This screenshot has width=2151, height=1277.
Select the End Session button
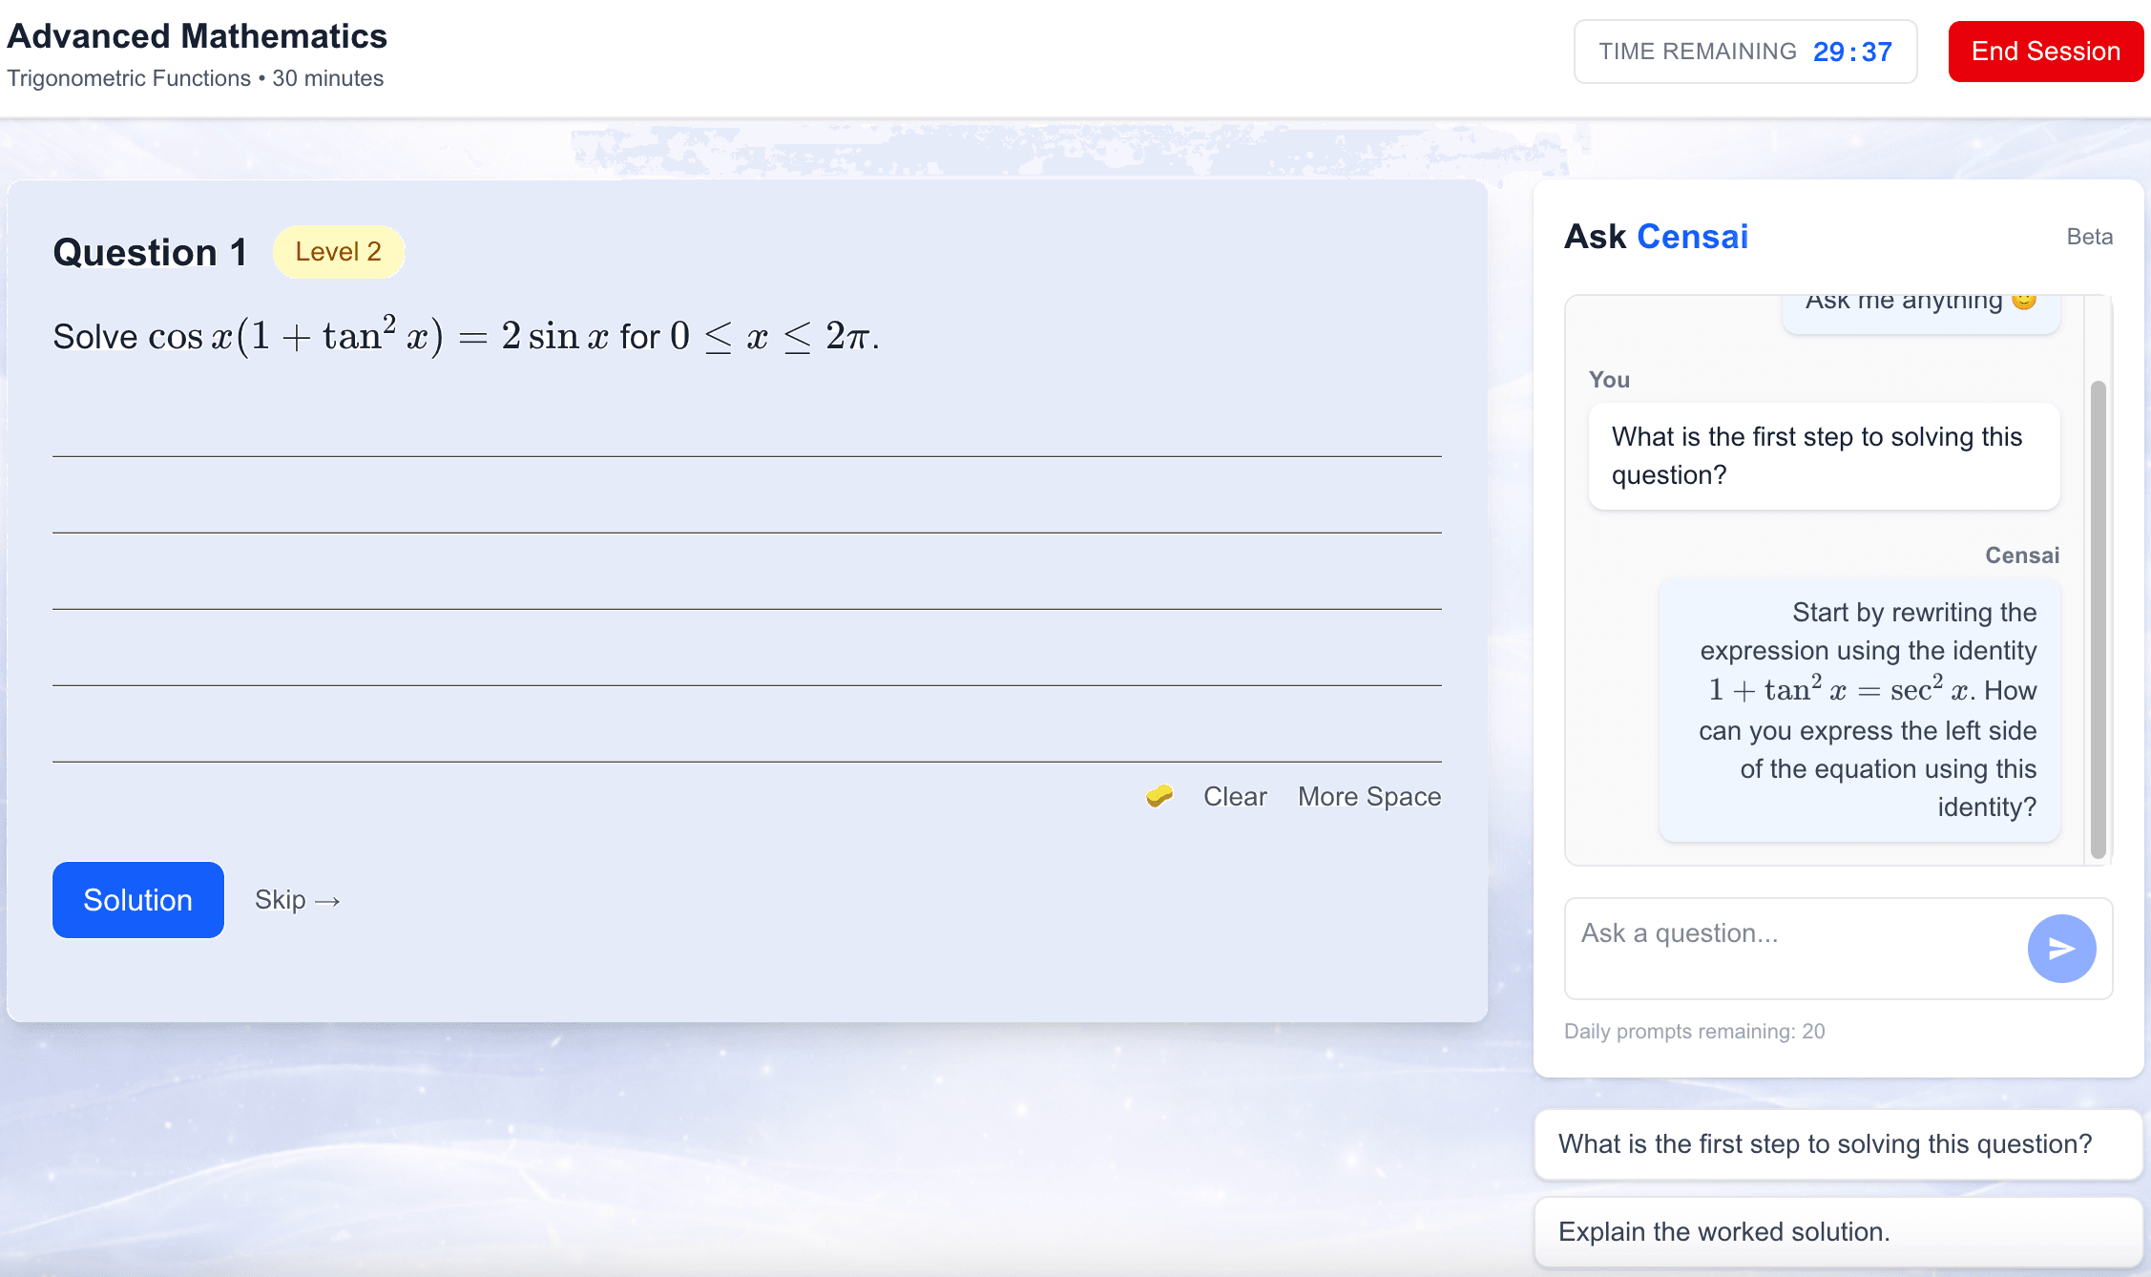2045,52
